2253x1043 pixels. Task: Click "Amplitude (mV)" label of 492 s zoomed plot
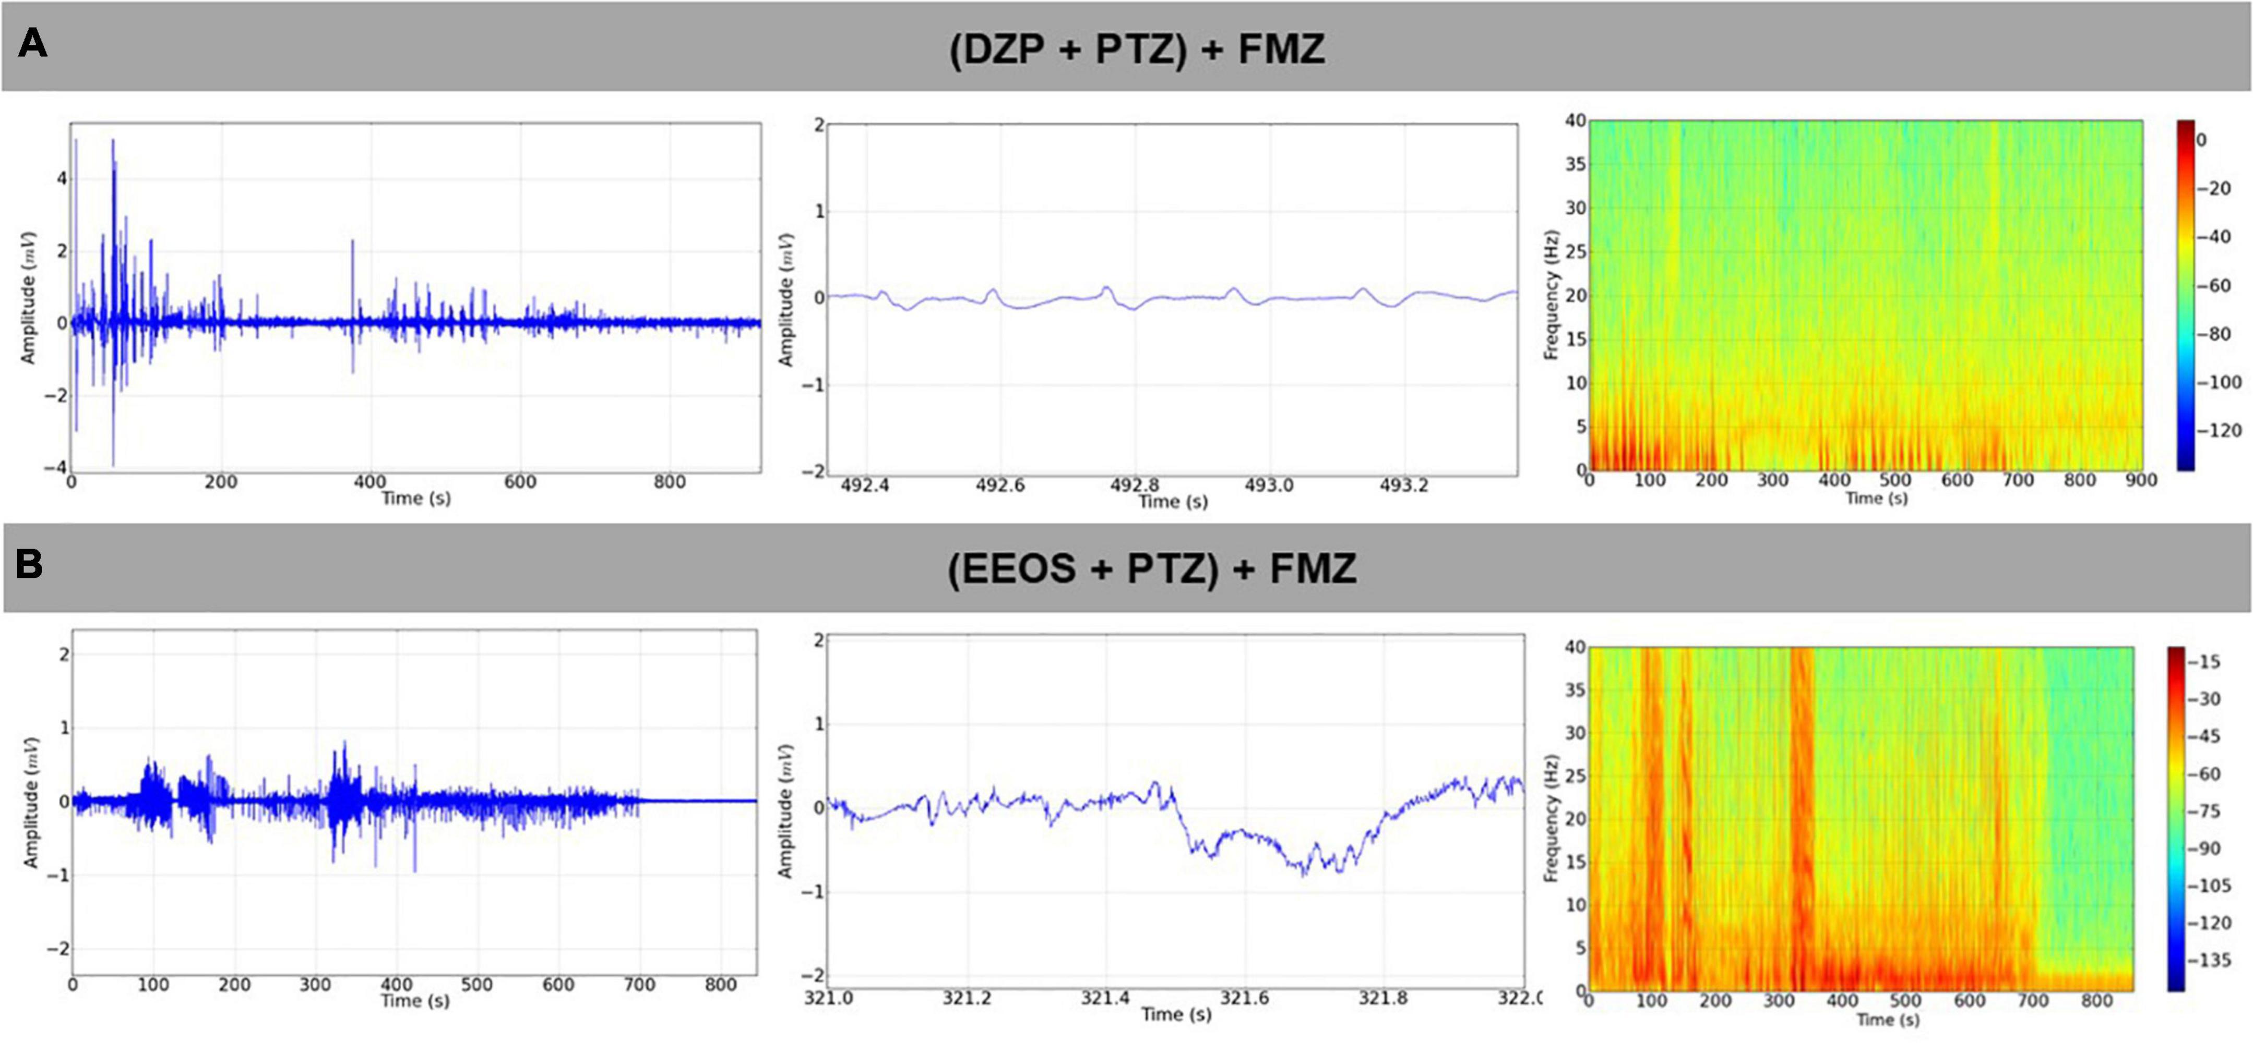[x=785, y=299]
